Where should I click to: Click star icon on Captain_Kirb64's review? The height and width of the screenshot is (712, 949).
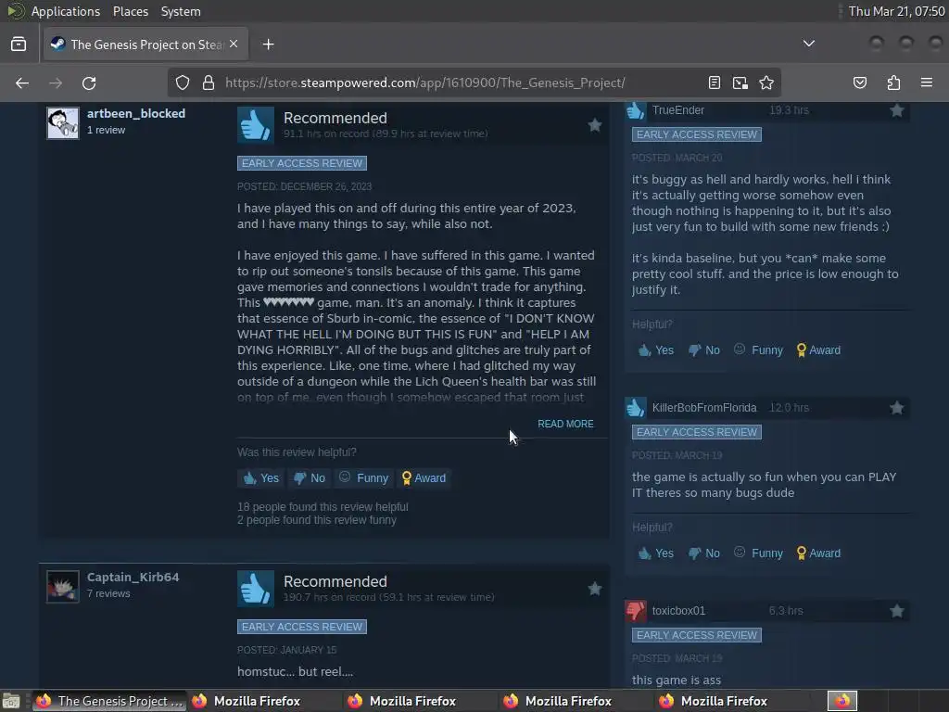[594, 589]
